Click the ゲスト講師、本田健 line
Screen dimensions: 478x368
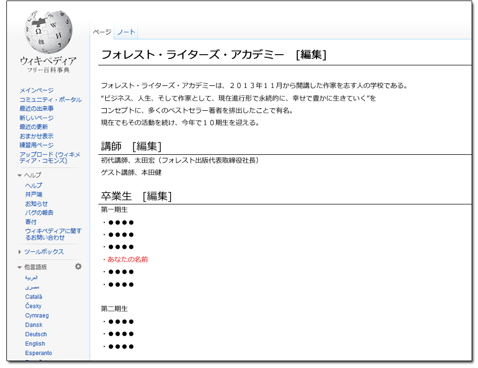[x=131, y=172]
